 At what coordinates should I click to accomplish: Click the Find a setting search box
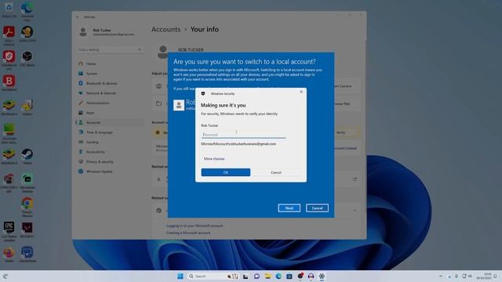[110, 49]
